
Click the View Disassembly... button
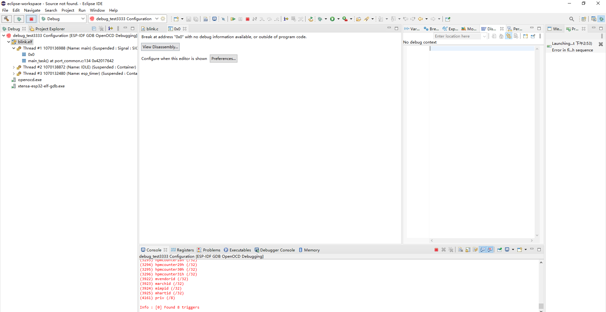[160, 47]
